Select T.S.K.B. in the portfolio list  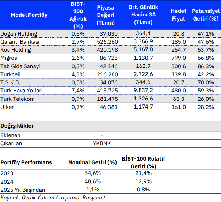[x=11, y=82]
